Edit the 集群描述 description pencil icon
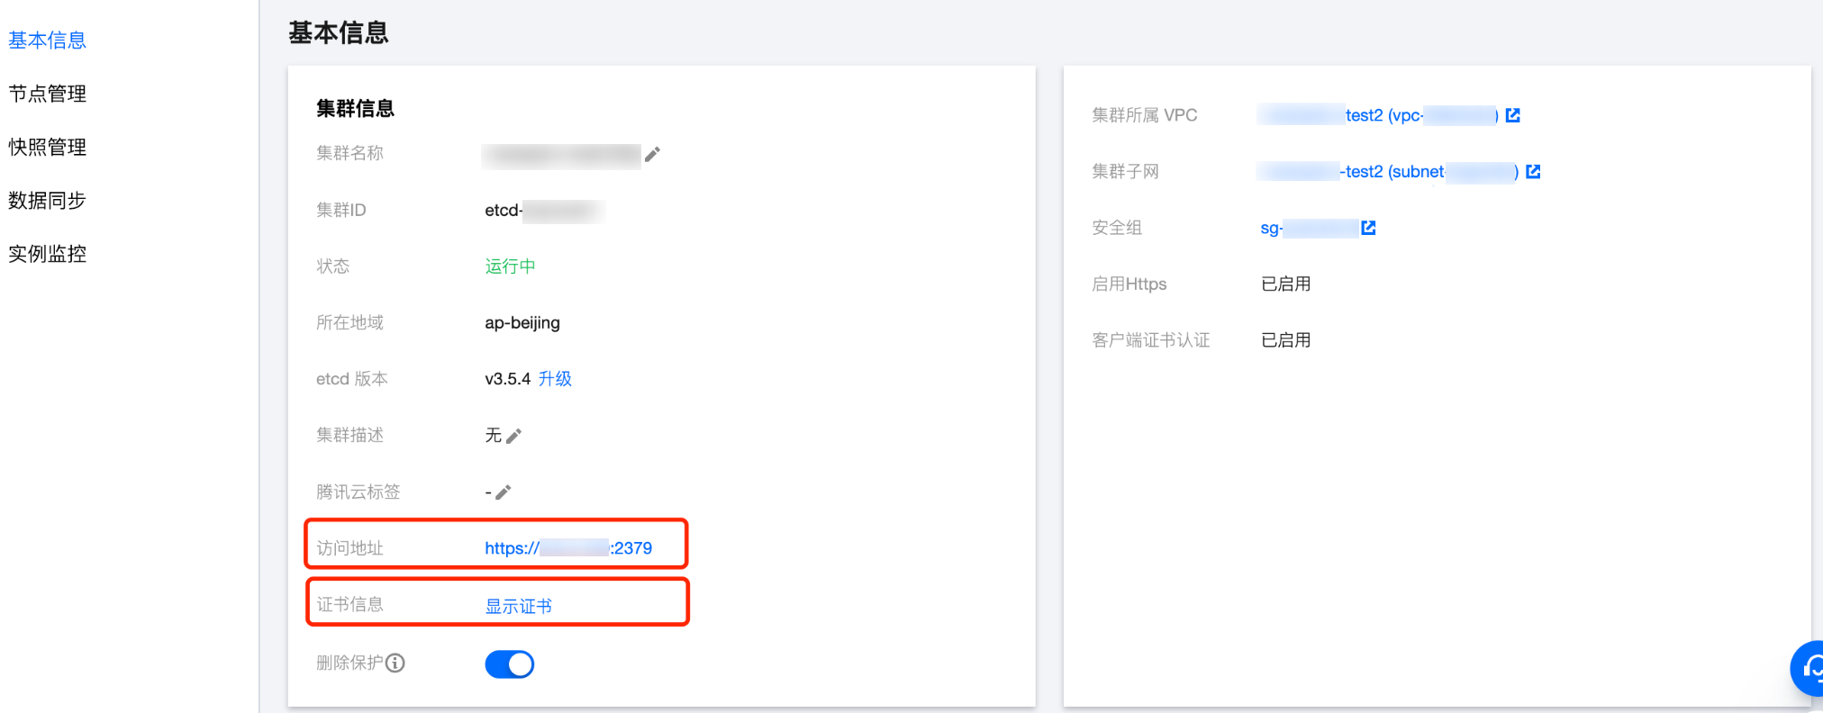 point(514,437)
